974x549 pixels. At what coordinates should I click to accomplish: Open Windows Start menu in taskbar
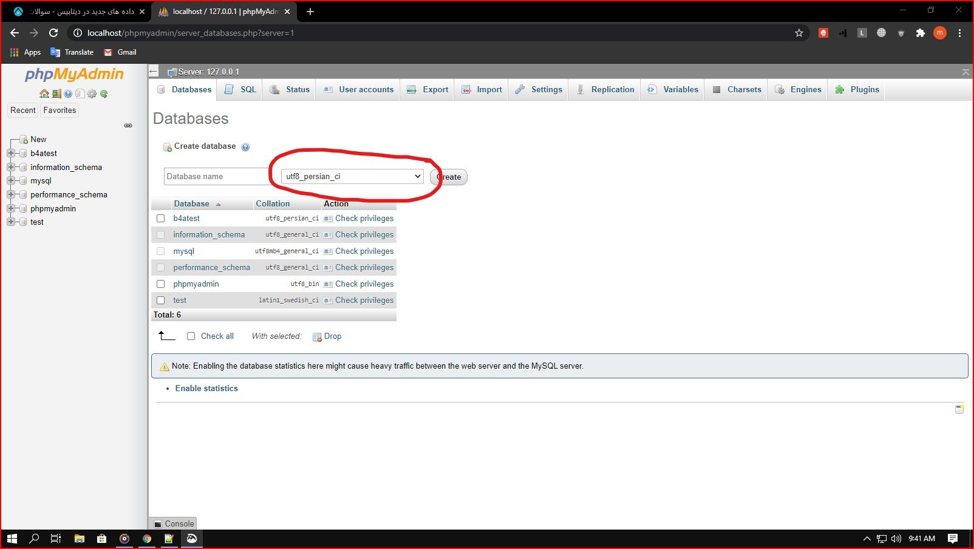pos(12,539)
